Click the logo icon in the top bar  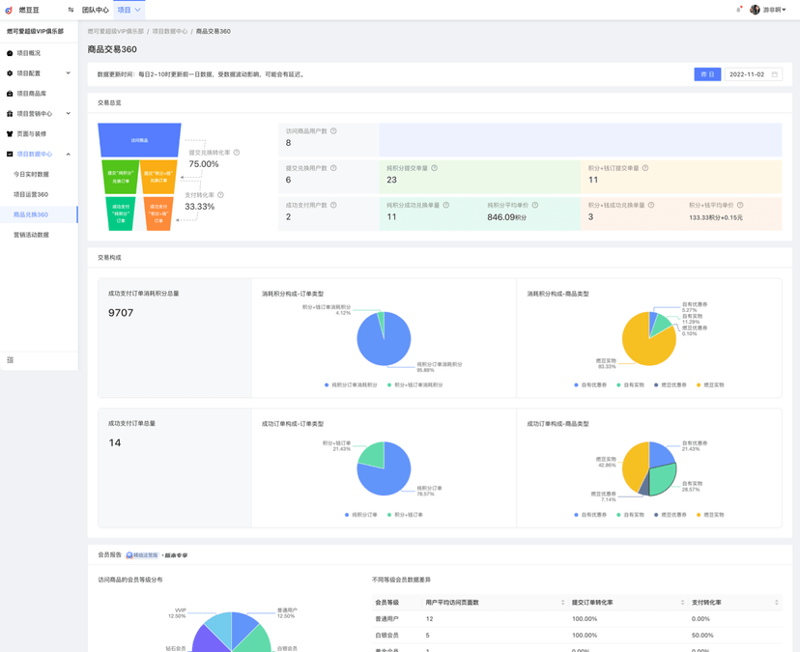pyautogui.click(x=9, y=10)
